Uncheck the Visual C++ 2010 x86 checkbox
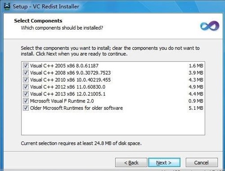 coord(26,80)
